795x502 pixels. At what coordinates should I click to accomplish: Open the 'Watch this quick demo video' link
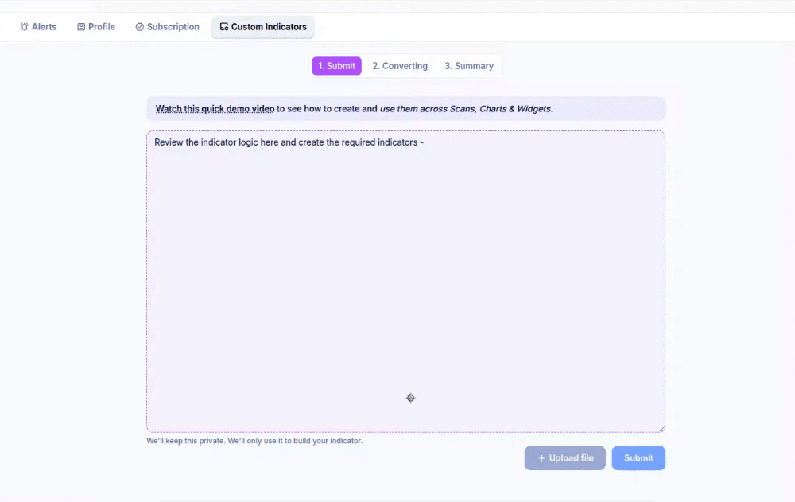215,109
